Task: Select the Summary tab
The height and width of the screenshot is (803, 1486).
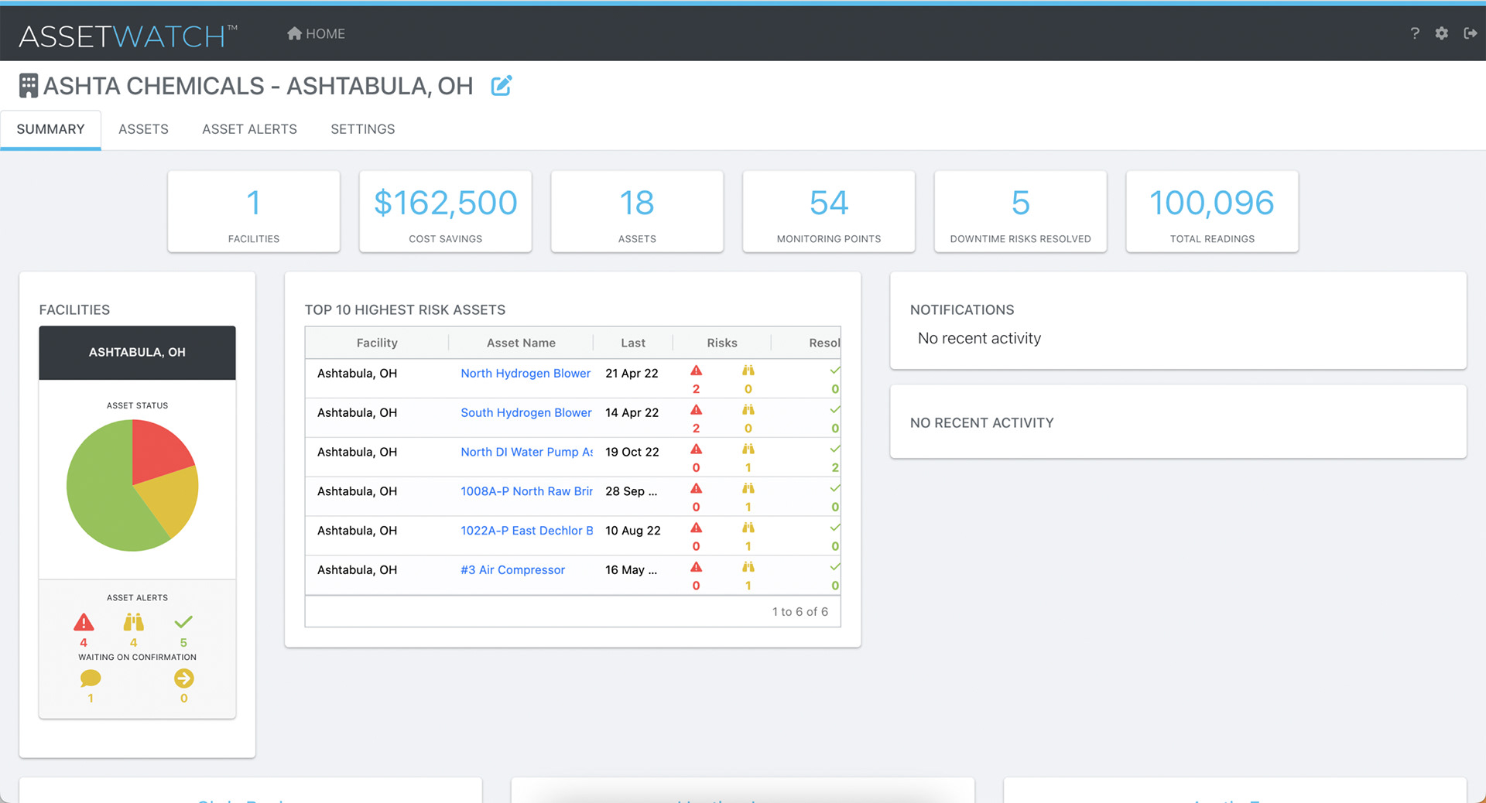Action: tap(50, 129)
